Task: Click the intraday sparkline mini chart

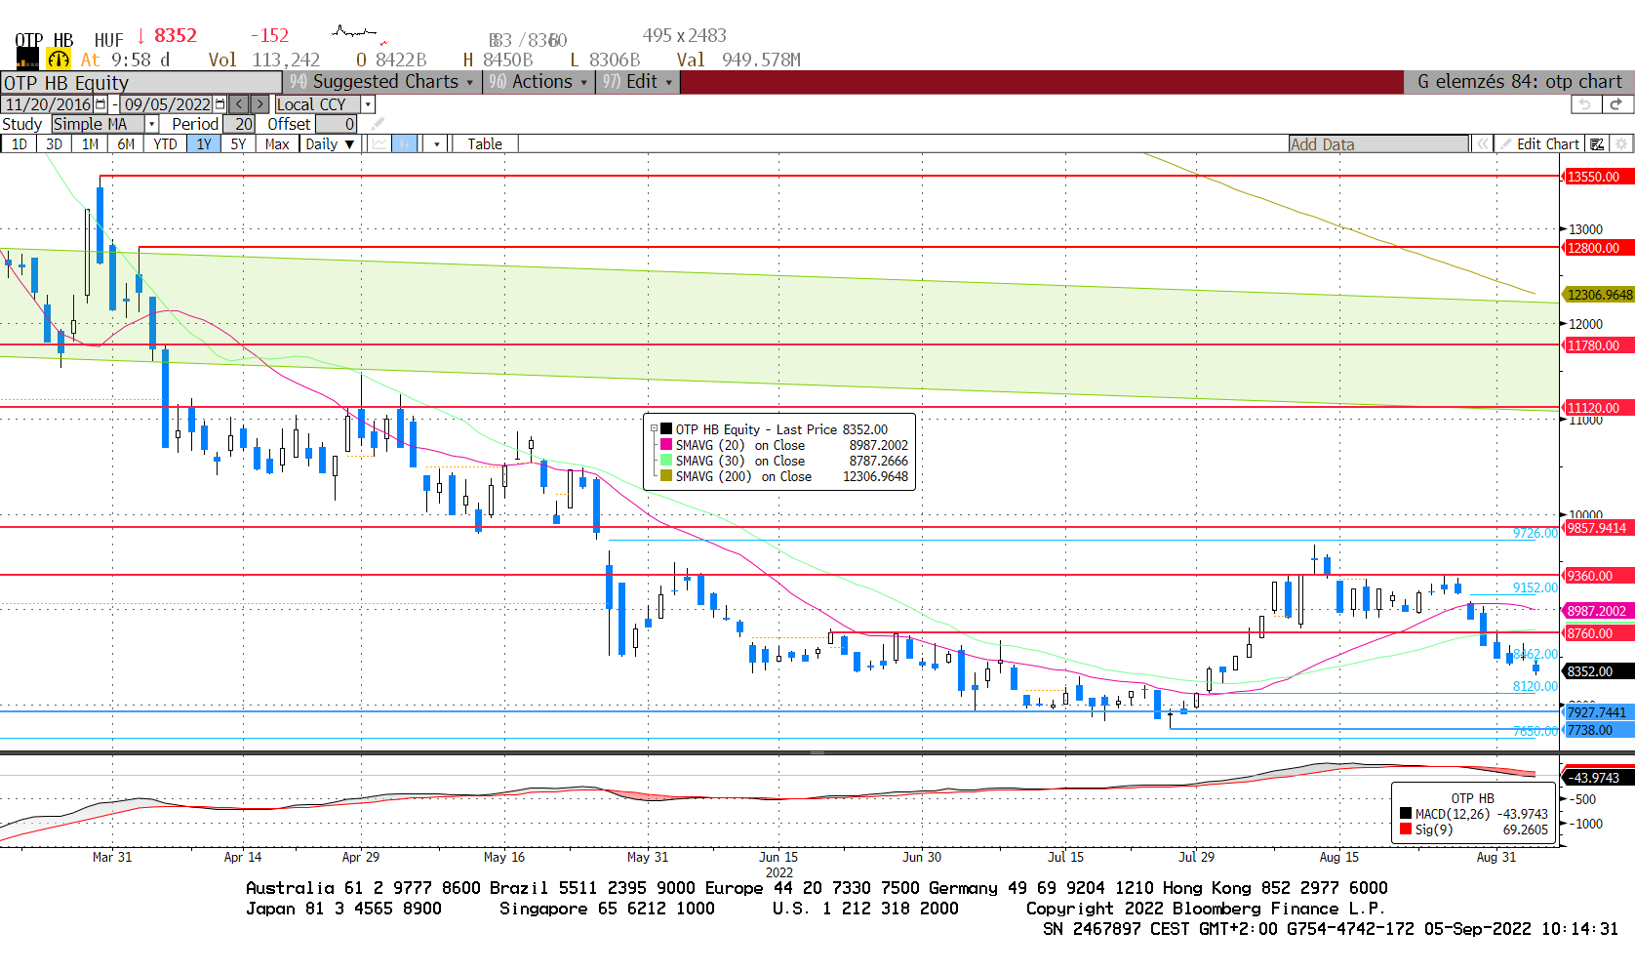Action: click(359, 35)
